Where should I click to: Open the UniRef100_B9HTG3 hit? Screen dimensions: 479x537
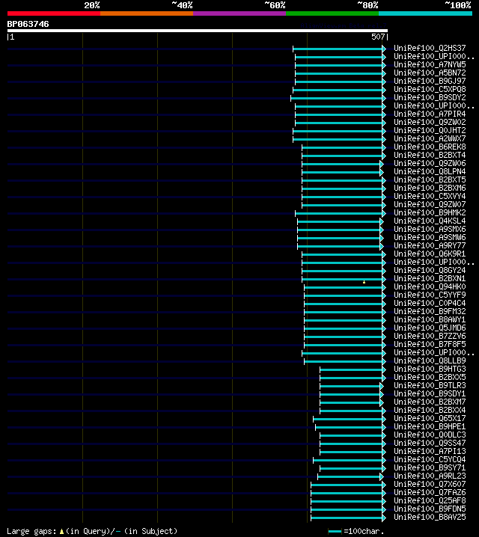[x=430, y=369]
